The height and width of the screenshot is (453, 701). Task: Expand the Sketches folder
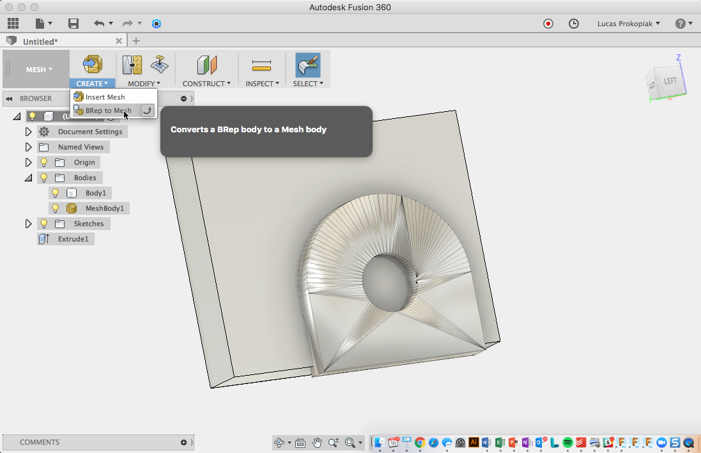click(x=28, y=224)
